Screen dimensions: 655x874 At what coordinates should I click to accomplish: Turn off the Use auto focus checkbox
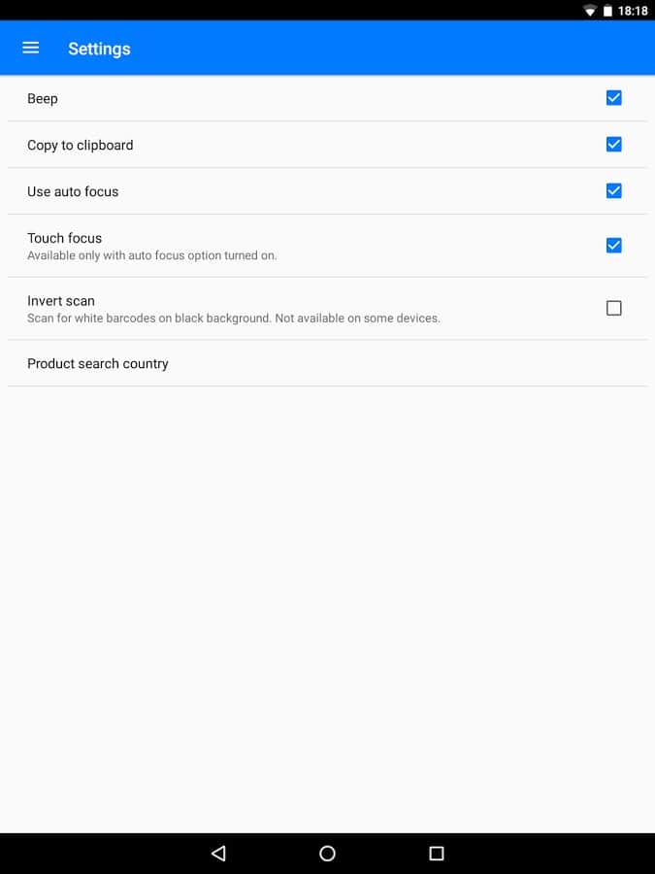pos(613,191)
